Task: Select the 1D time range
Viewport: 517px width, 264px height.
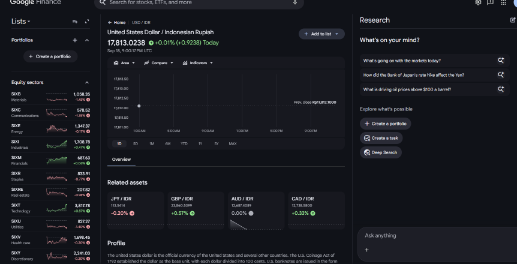Action: pyautogui.click(x=119, y=143)
